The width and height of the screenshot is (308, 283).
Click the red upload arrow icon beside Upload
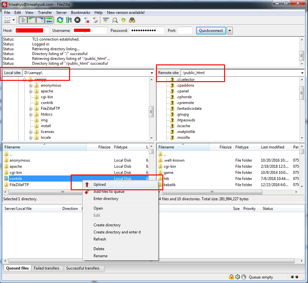[87, 184]
